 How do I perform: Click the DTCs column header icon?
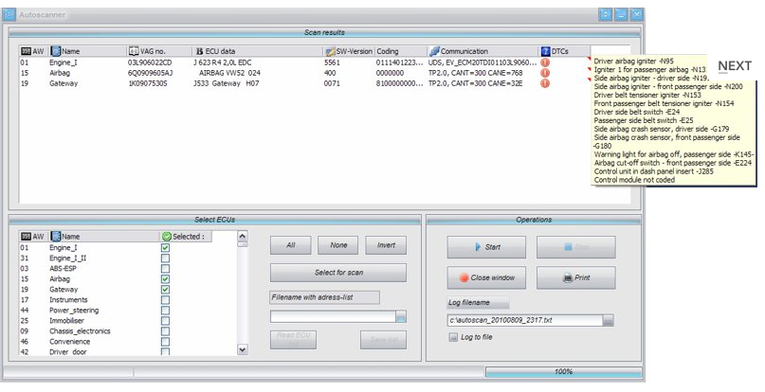click(x=546, y=50)
